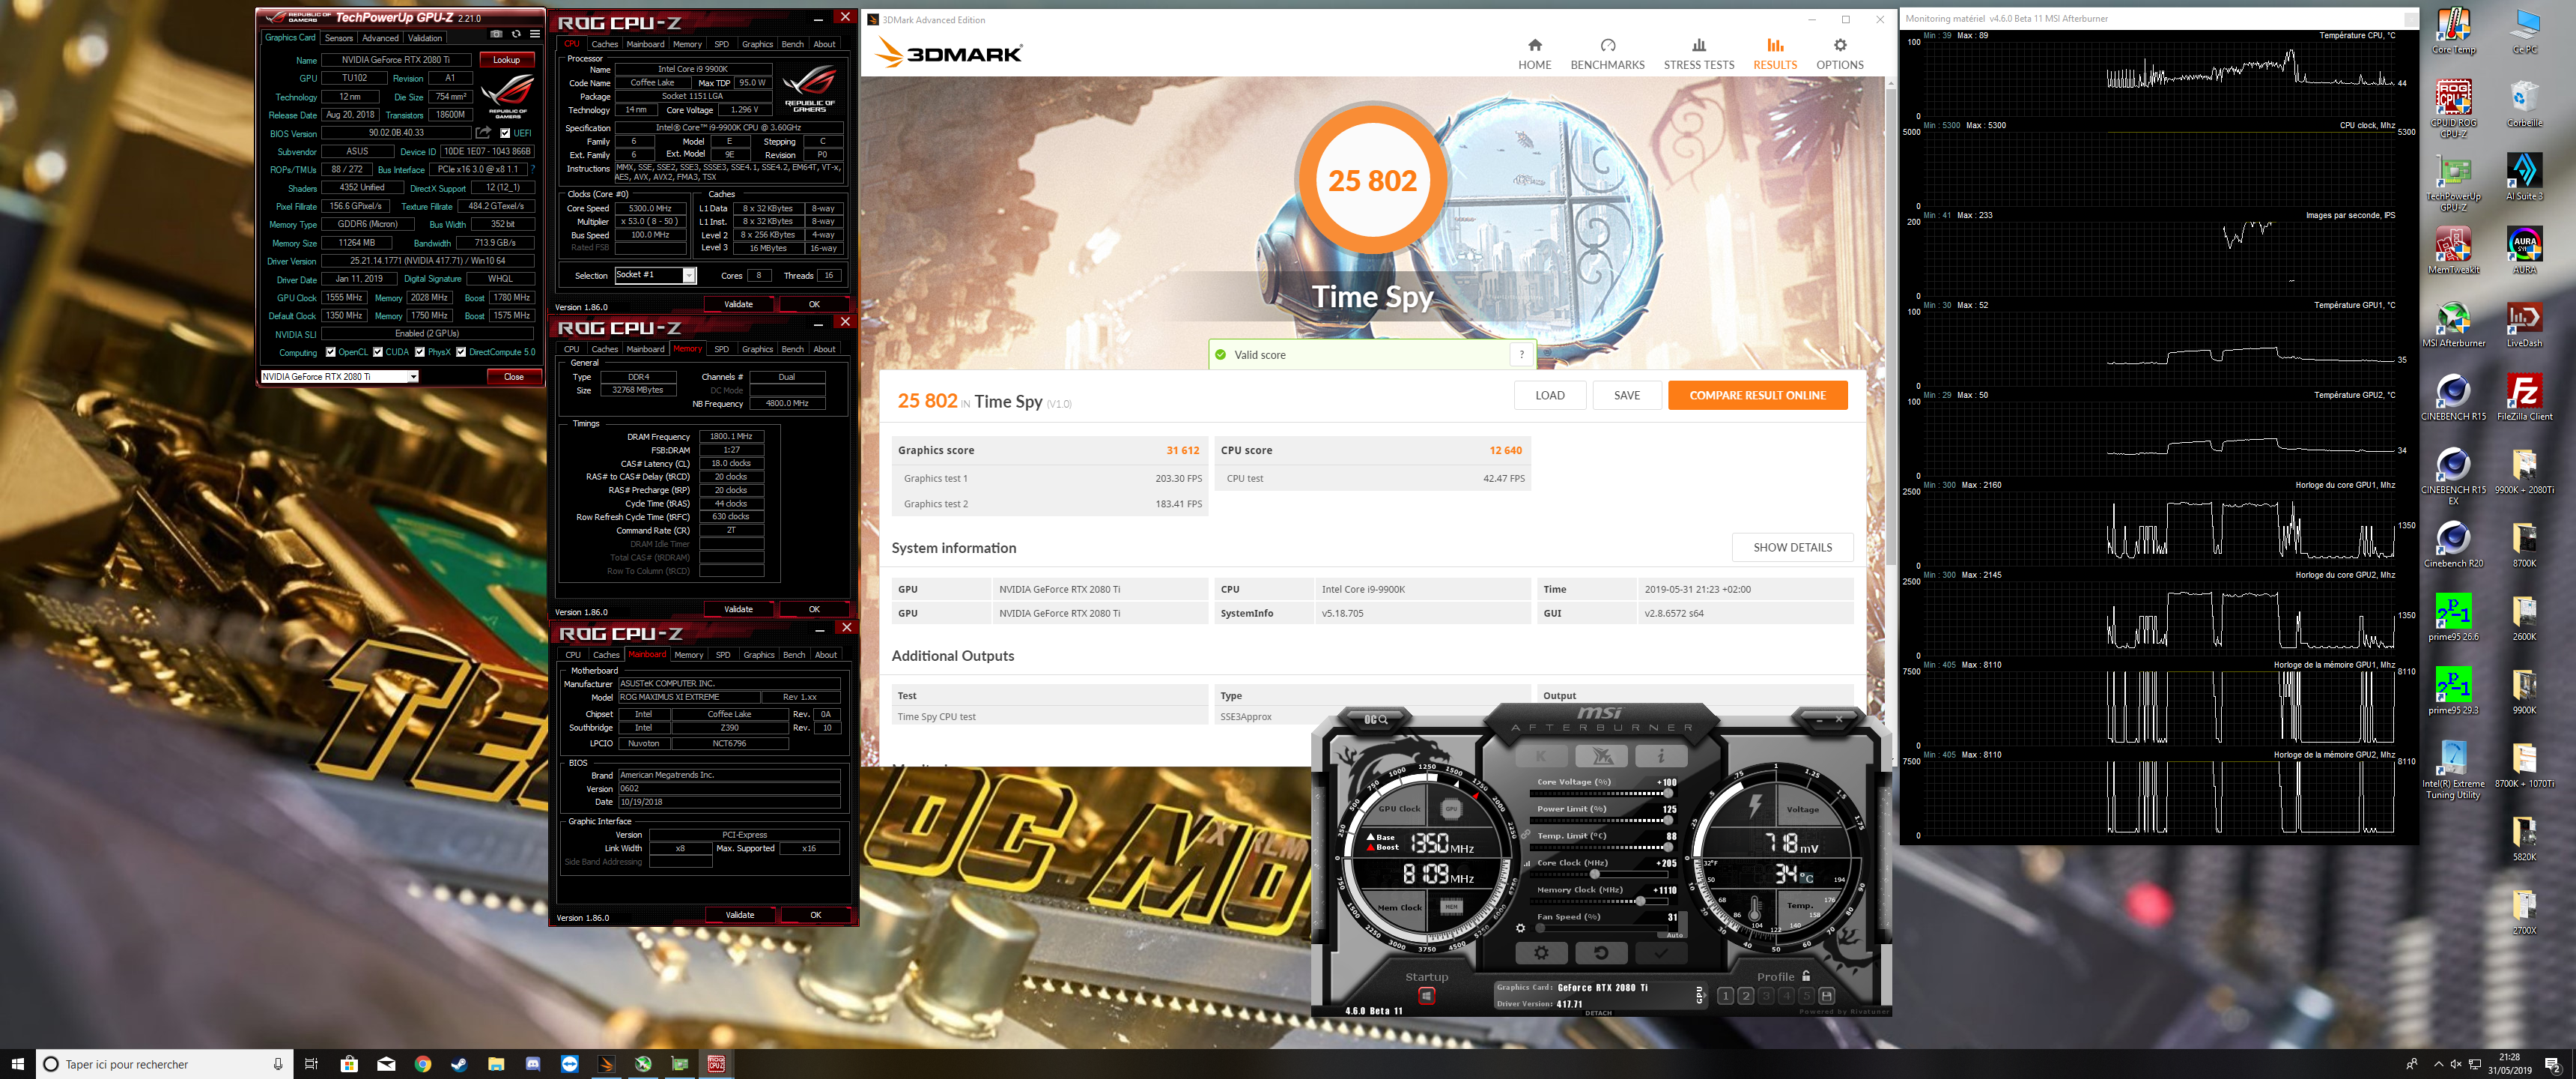Switch to the Advanced tab in GPU-Z

tap(380, 38)
